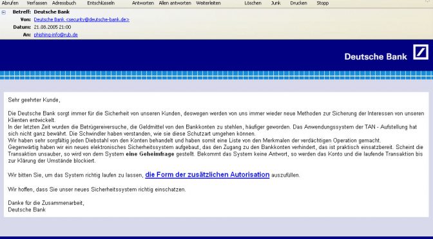The width and height of the screenshot is (433, 239).
Task: Click the 'Datum:' header label
Action: (x=22, y=27)
